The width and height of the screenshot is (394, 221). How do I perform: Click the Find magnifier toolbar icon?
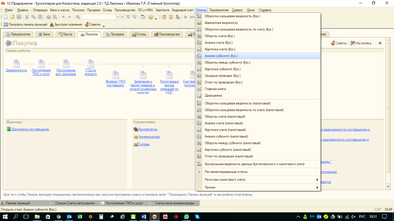pyautogui.click(x=78, y=17)
